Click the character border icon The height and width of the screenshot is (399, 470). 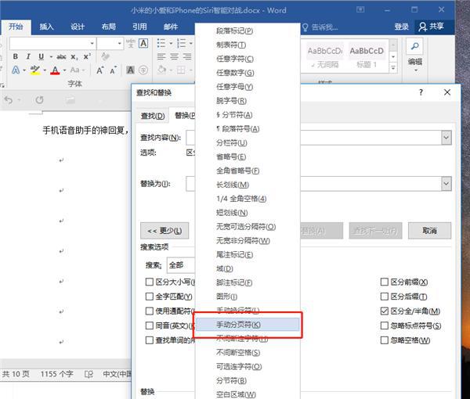coord(143,43)
